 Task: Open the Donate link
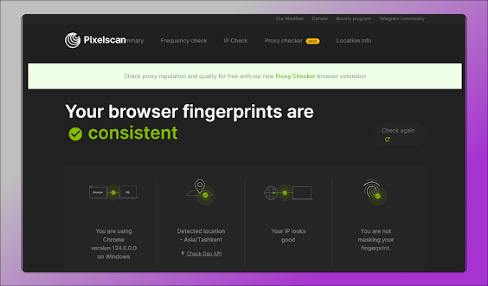click(320, 19)
